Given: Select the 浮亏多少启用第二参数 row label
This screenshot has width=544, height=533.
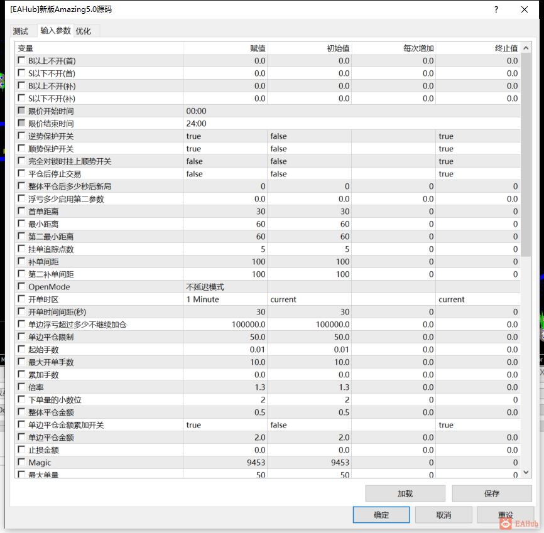Looking at the screenshot, I should [x=66, y=199].
